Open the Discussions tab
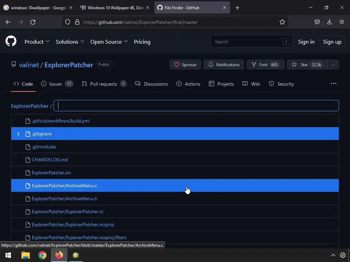The width and height of the screenshot is (350, 262). (151, 84)
